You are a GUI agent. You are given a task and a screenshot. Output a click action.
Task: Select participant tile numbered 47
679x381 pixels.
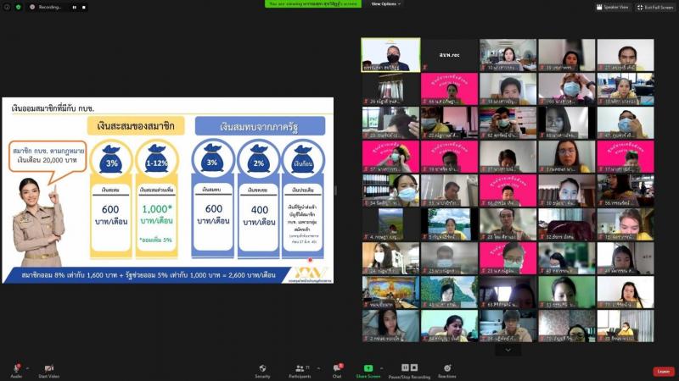click(x=626, y=123)
